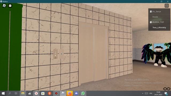The height and width of the screenshot is (96, 171).
Task: Open the Roblox chat window icon
Action: tap(10, 6)
